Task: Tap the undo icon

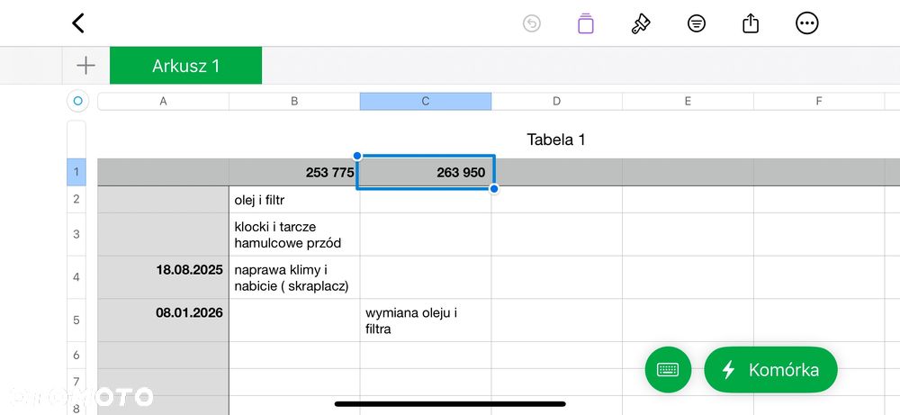Action: click(532, 23)
